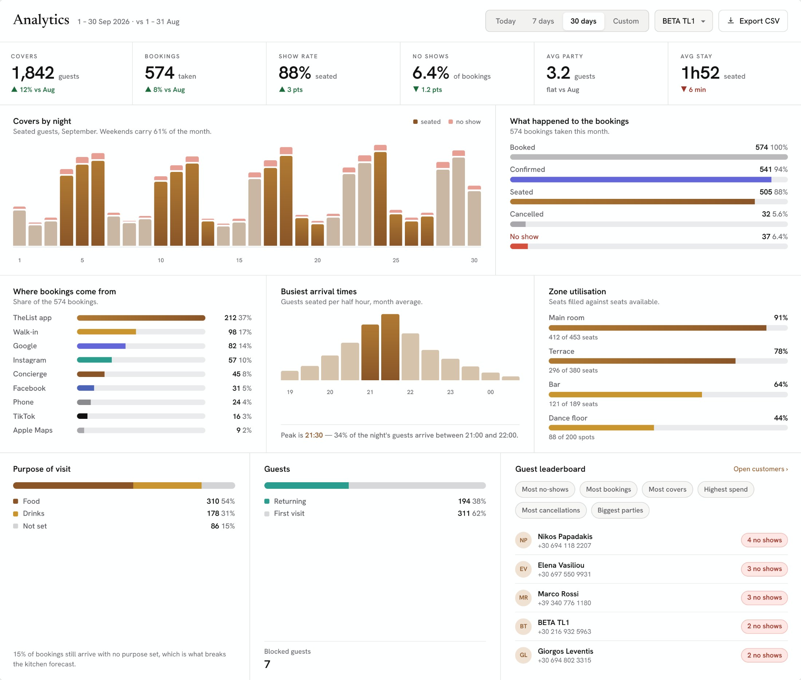The width and height of the screenshot is (801, 680).
Task: Click the MR avatar for Marco Rossi
Action: pos(523,598)
